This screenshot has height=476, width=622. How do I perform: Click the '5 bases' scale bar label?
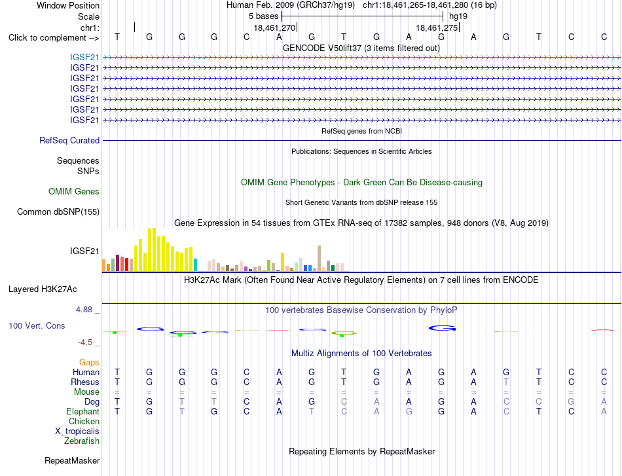(x=264, y=16)
